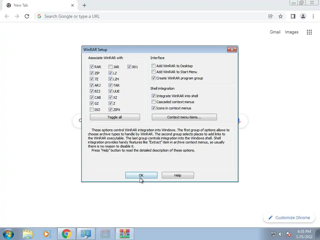Open Control Panel taskbar icon
The width and height of the screenshot is (320, 240).
(x=86, y=234)
